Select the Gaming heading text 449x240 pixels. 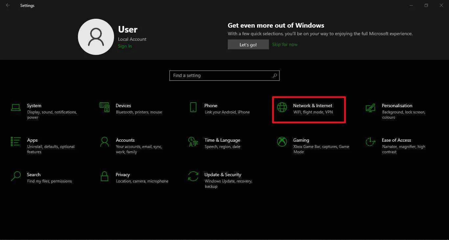[301, 140]
